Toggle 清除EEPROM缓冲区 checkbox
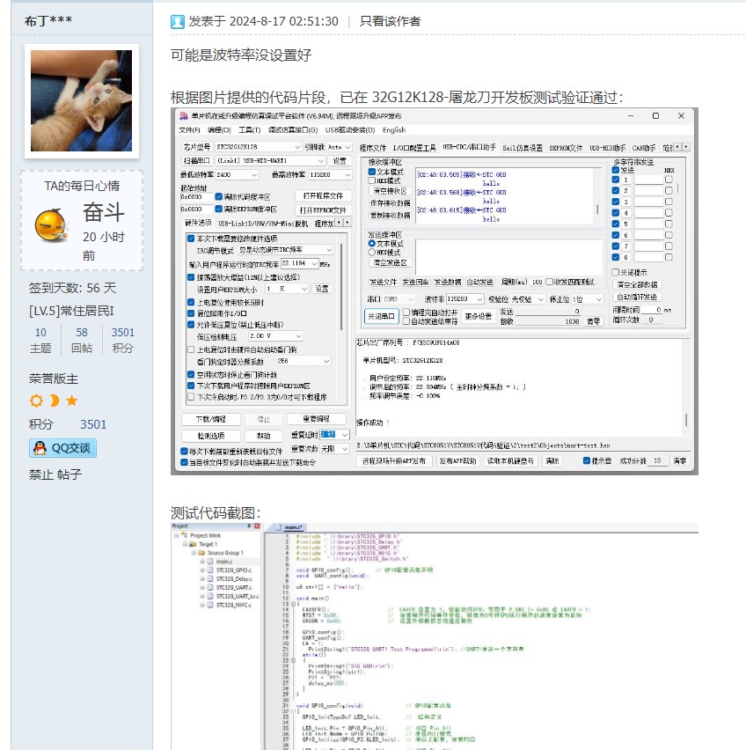The image size is (746, 750). click(219, 209)
